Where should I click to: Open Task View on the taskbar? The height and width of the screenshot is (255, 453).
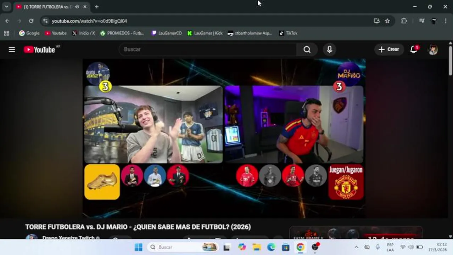[x=226, y=247]
